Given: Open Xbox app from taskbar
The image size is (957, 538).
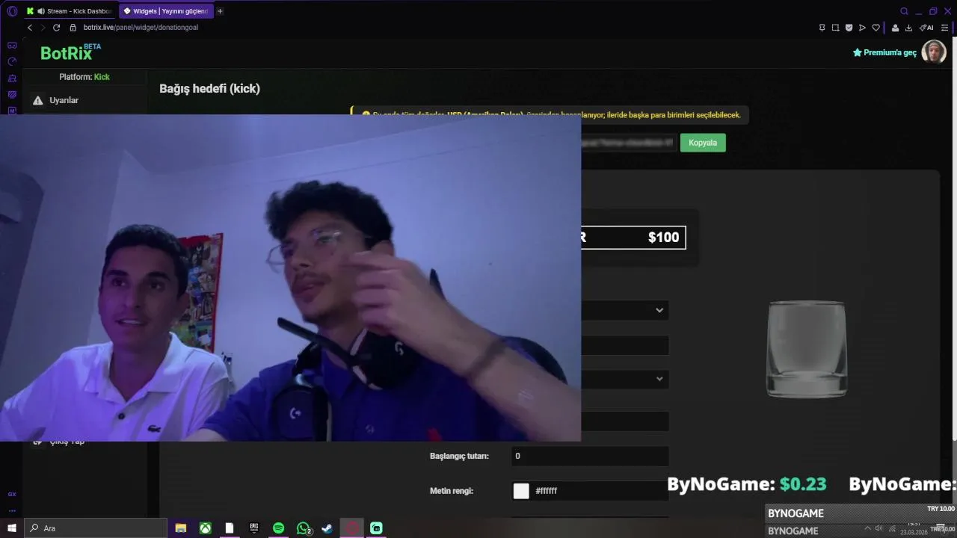Looking at the screenshot, I should 205,528.
